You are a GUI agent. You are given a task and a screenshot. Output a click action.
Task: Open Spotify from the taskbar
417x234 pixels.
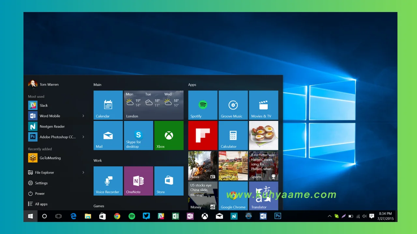pos(132,216)
